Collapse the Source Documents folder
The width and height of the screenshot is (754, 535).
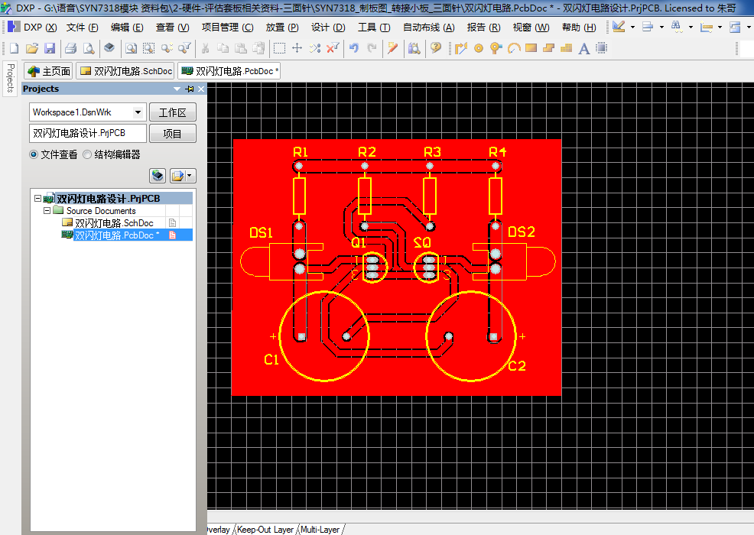click(47, 210)
